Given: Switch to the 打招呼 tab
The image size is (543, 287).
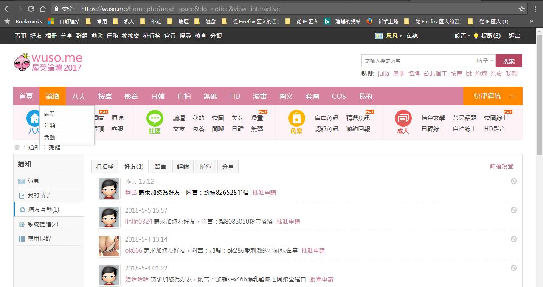Looking at the screenshot, I should tap(104, 167).
